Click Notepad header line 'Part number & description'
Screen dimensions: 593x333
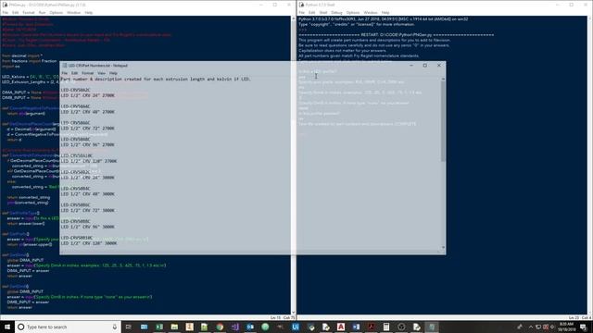(x=156, y=80)
